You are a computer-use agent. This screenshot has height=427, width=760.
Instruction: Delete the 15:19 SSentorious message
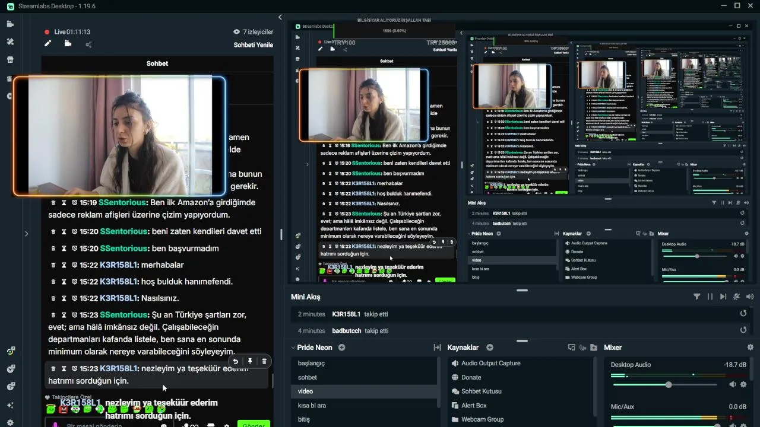click(53, 203)
